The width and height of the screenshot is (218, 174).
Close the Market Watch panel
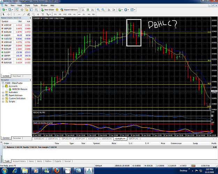(30, 18)
